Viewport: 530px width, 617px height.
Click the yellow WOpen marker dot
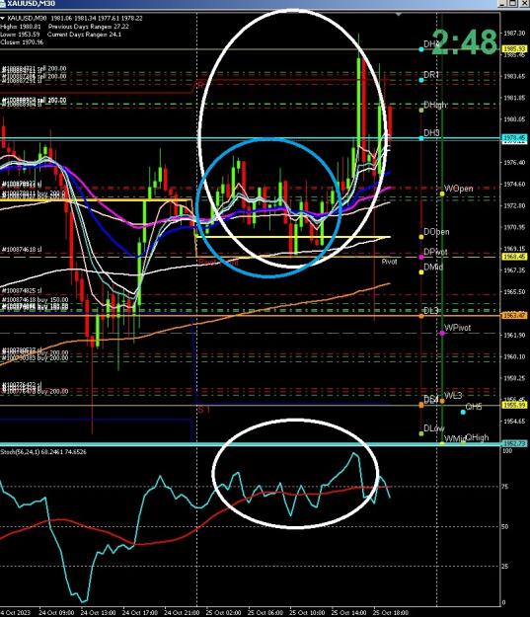(442, 194)
